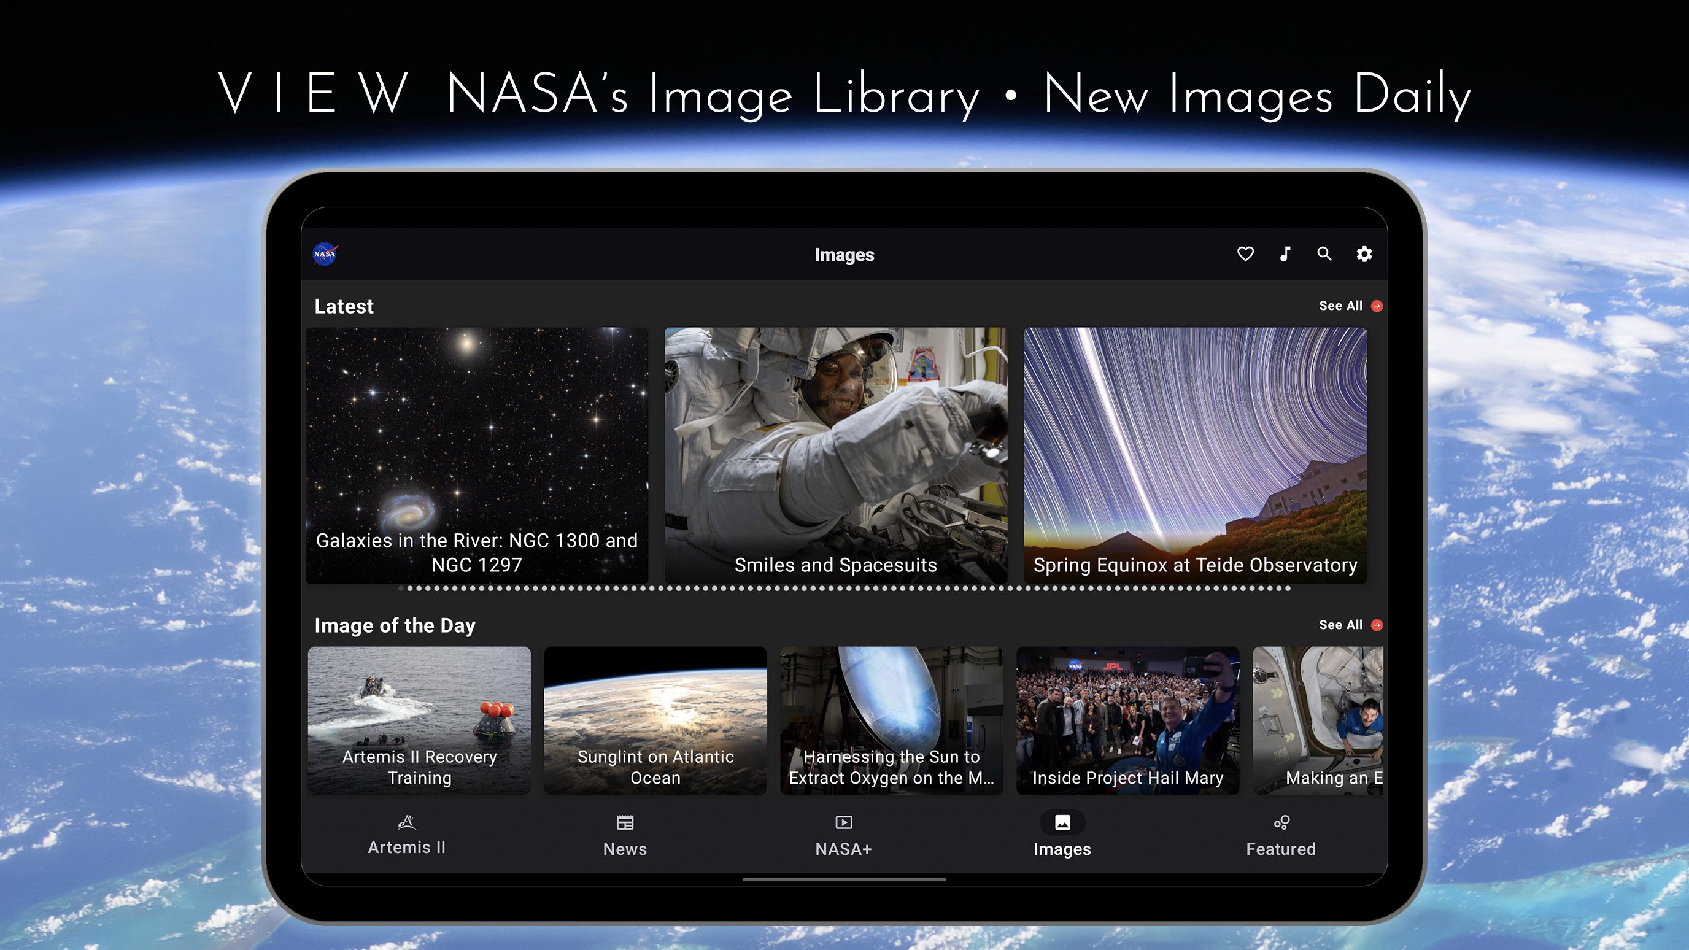
Task: Select the Images tab in the bottom bar
Action: (1062, 835)
